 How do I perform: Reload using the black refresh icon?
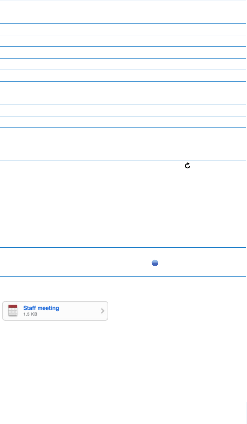click(x=188, y=166)
